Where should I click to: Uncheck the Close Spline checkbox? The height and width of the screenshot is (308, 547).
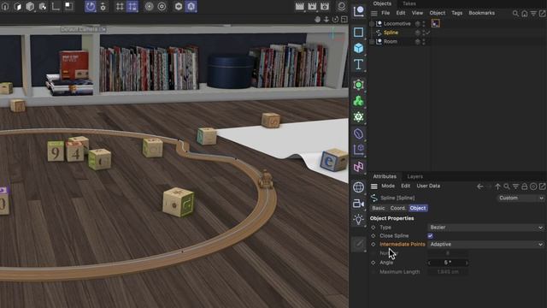(x=430, y=236)
